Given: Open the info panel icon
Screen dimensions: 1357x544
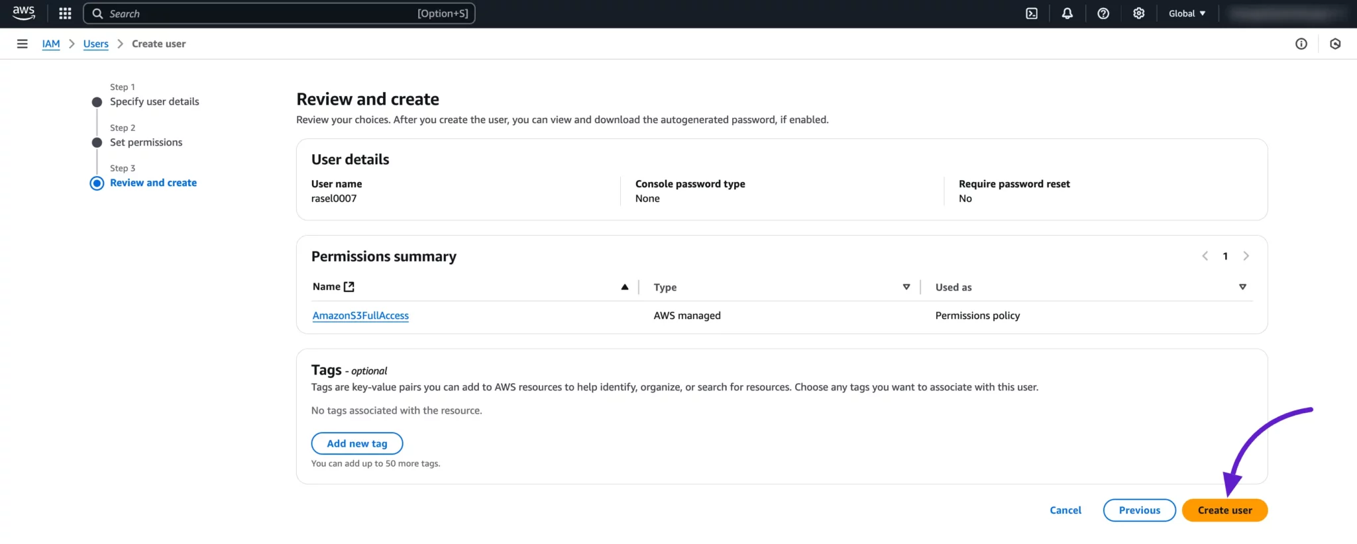Looking at the screenshot, I should point(1301,44).
